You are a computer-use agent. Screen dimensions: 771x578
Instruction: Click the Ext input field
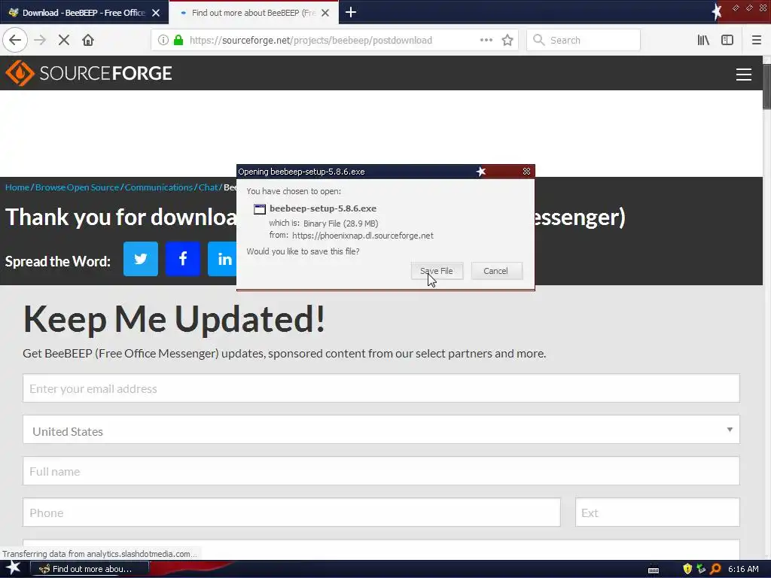[x=657, y=512]
